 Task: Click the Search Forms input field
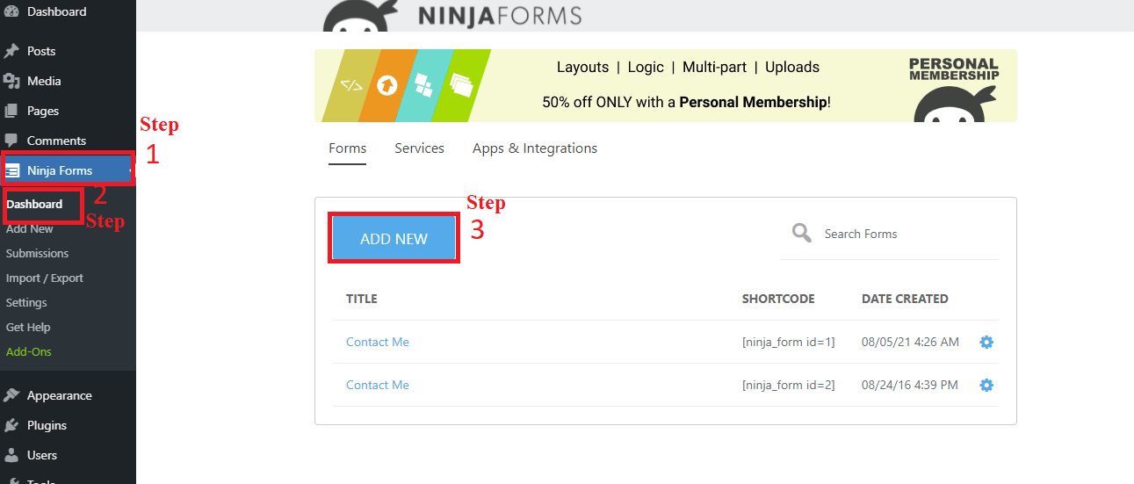905,234
